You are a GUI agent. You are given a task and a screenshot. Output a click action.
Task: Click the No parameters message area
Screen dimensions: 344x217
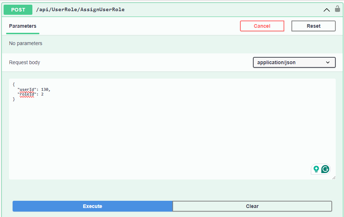click(x=26, y=43)
